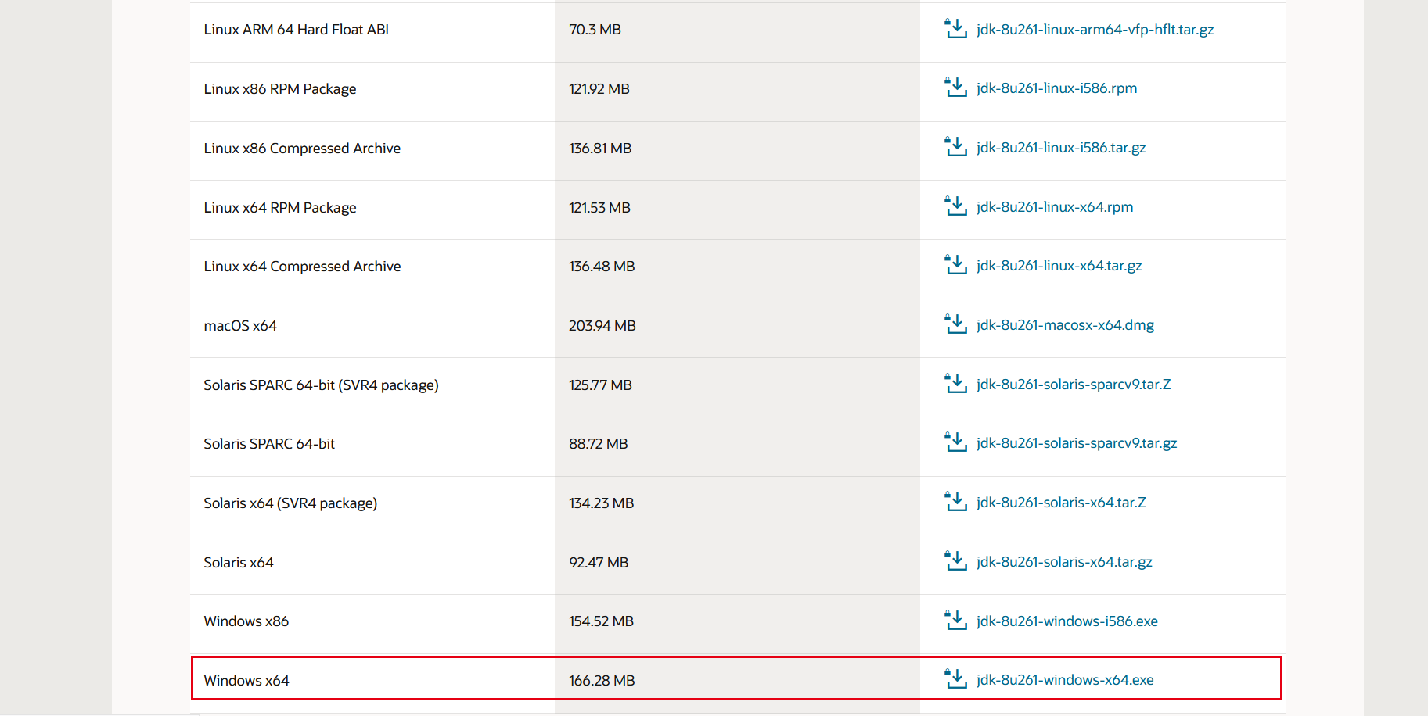The height and width of the screenshot is (716, 1428).
Task: Click download icon for Windows x86 installer
Action: click(x=955, y=621)
